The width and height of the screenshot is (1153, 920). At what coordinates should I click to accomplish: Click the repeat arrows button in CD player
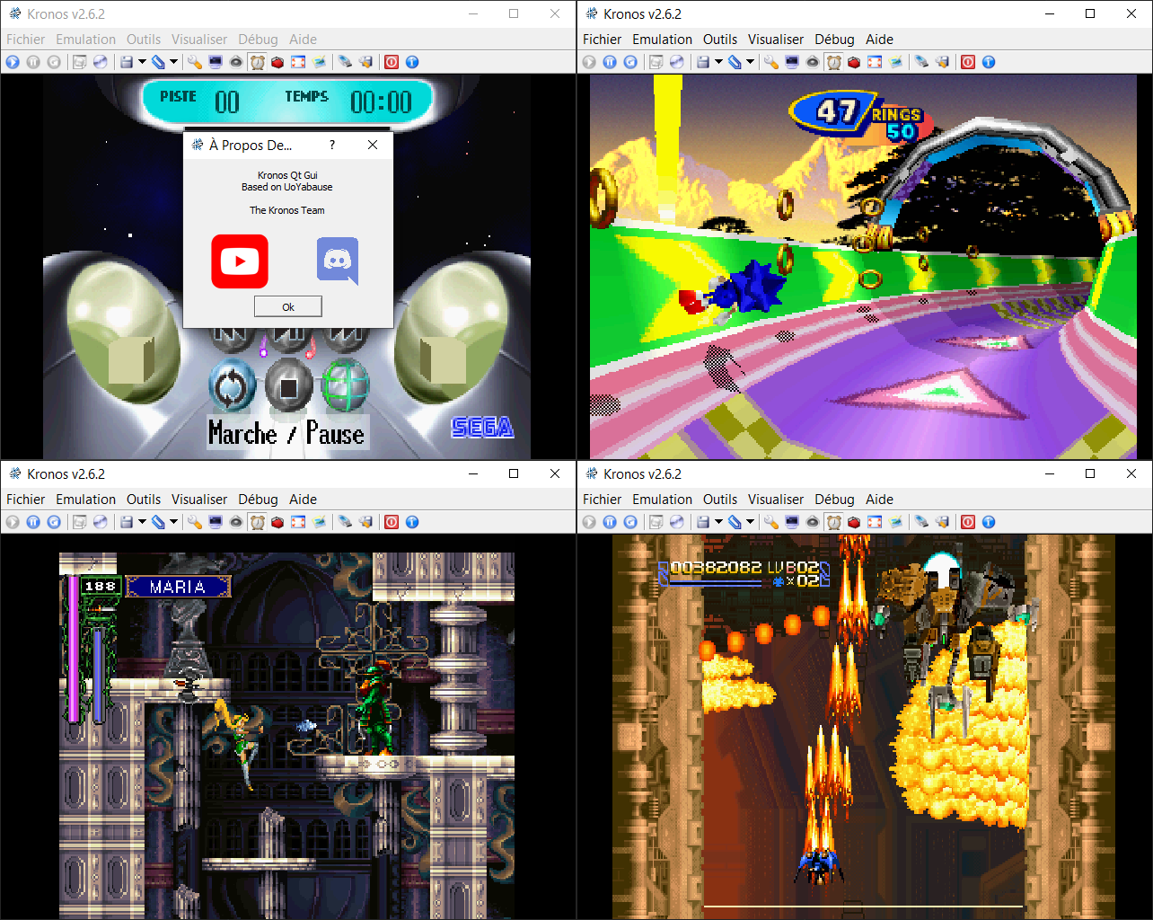tap(232, 386)
